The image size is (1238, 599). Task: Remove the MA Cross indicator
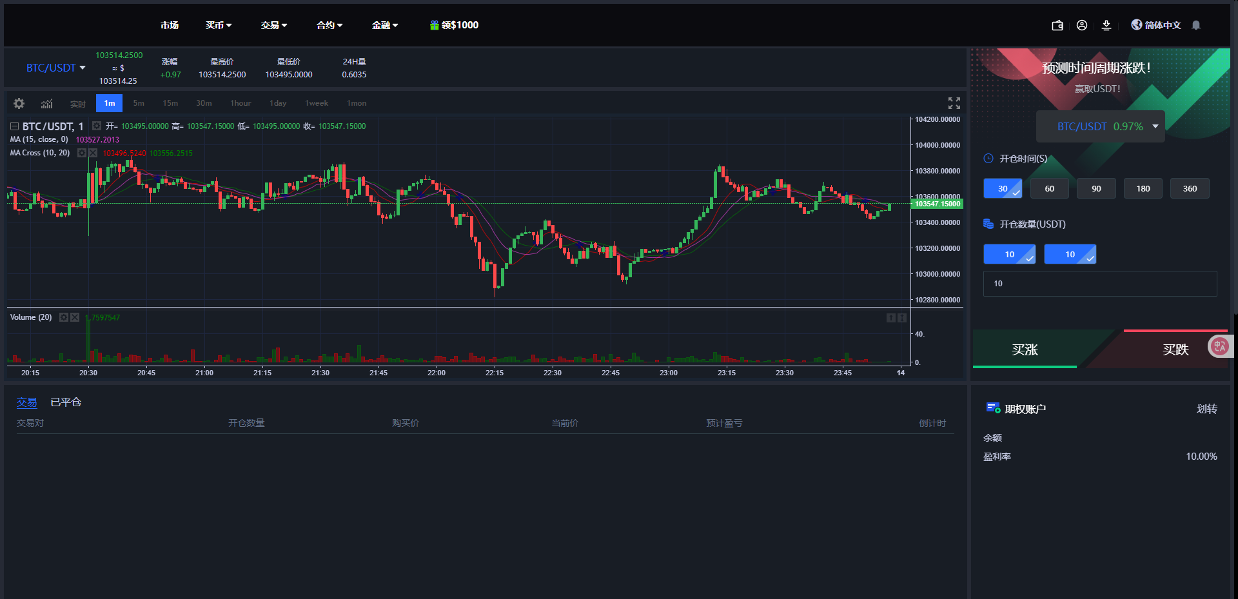93,153
